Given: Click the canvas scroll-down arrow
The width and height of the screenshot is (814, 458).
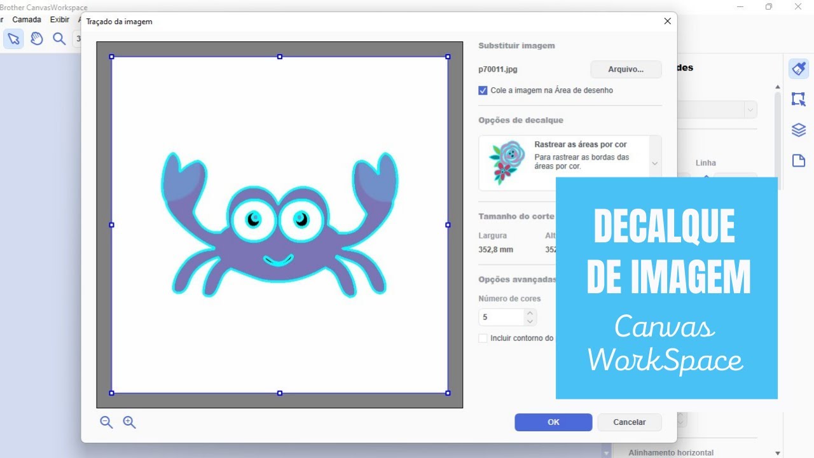Looking at the screenshot, I should point(605,452).
